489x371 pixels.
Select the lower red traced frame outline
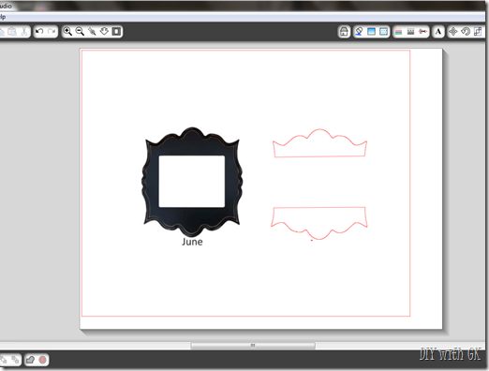tap(319, 223)
